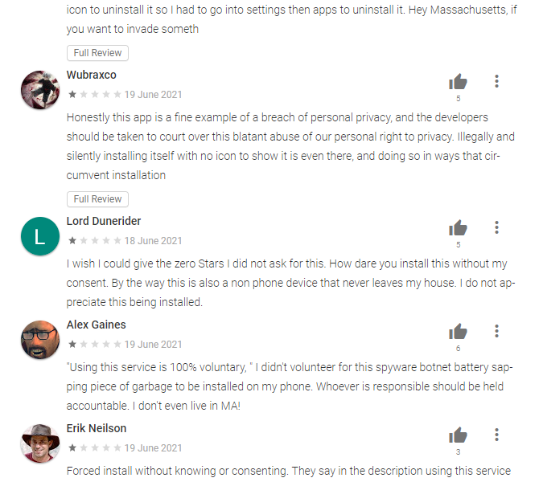Mark Alex Gaines' review as helpful

click(458, 332)
